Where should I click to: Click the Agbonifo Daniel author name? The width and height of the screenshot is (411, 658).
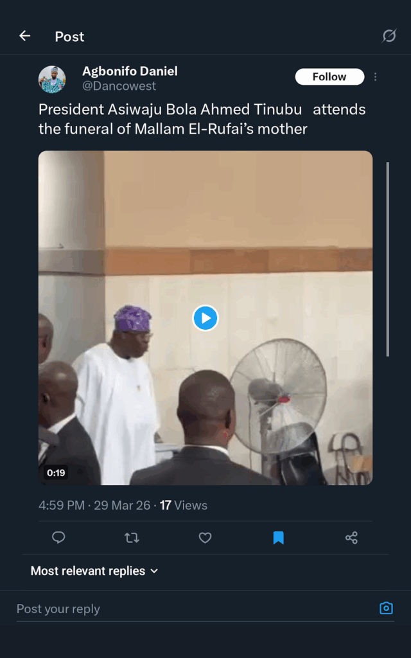(x=130, y=71)
